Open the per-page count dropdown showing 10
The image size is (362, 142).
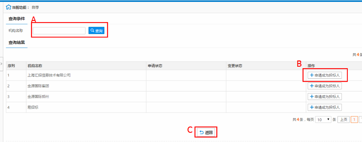323,120
